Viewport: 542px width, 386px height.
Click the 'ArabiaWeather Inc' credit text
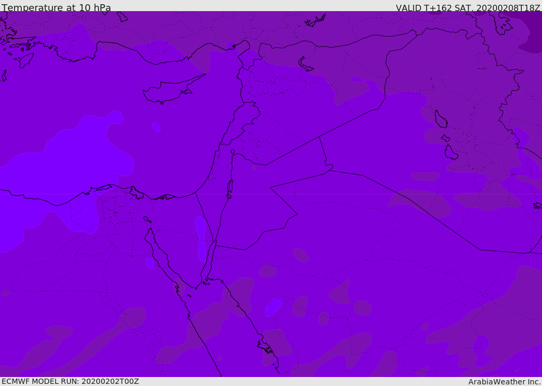(x=504, y=382)
